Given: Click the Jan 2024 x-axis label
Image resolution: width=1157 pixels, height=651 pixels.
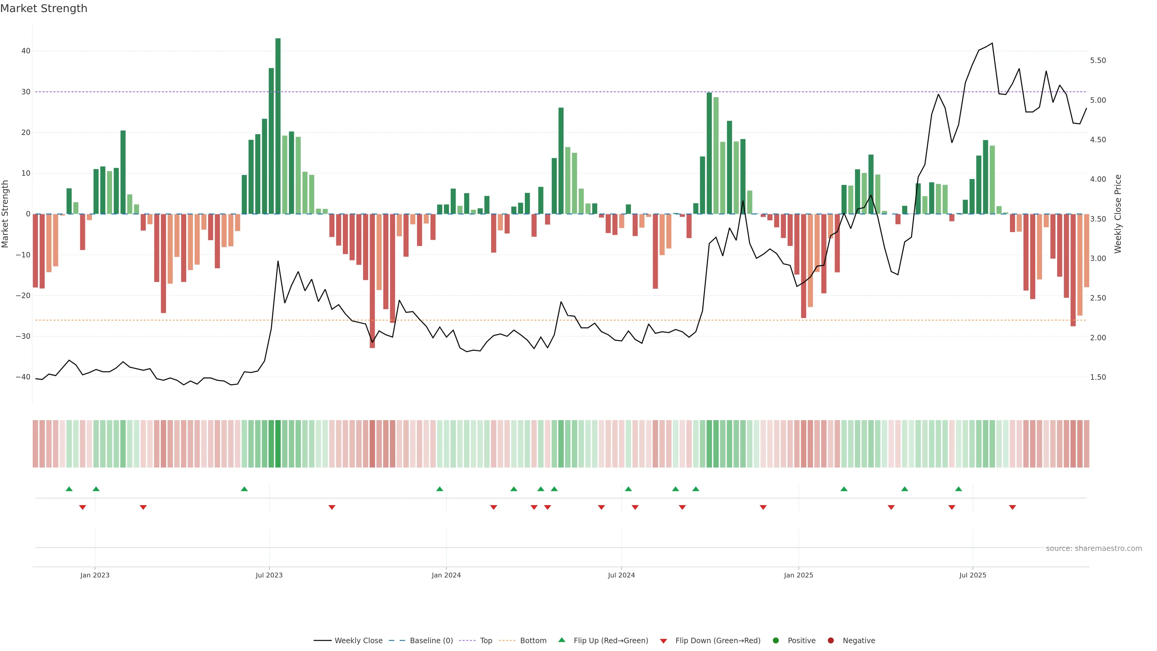Looking at the screenshot, I should click(446, 575).
